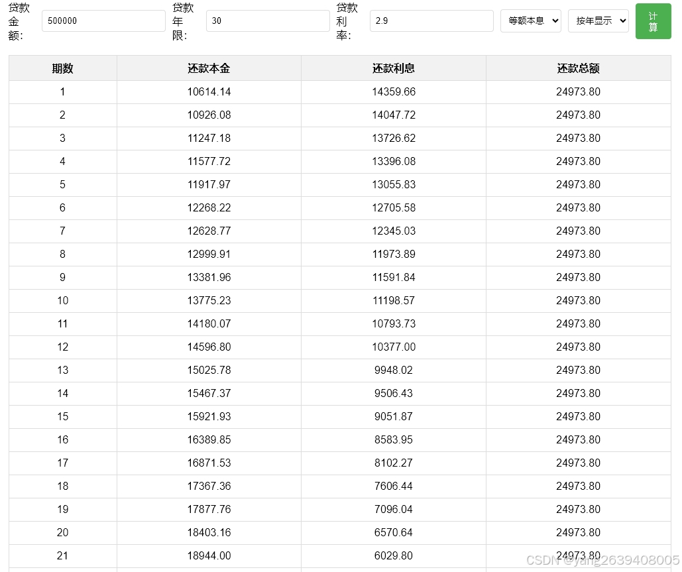This screenshot has height=572, width=682.
Task: Focus the loan amount field showing 500000
Action: coord(103,21)
